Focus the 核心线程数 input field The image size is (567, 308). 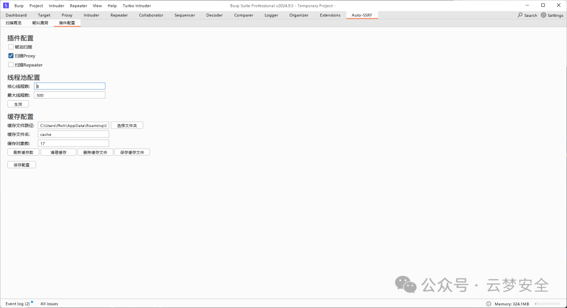pos(70,86)
